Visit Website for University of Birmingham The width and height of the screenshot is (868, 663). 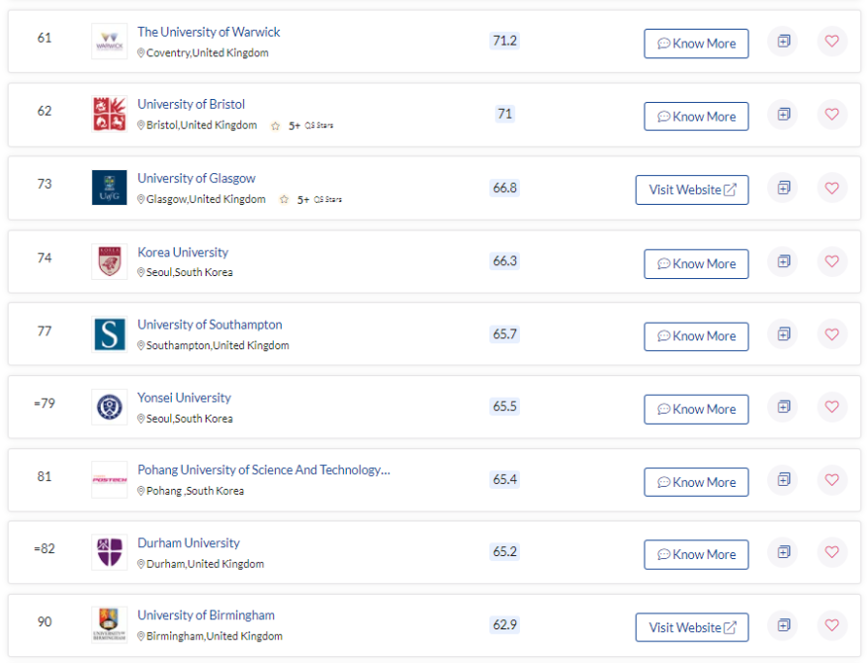pos(692,627)
